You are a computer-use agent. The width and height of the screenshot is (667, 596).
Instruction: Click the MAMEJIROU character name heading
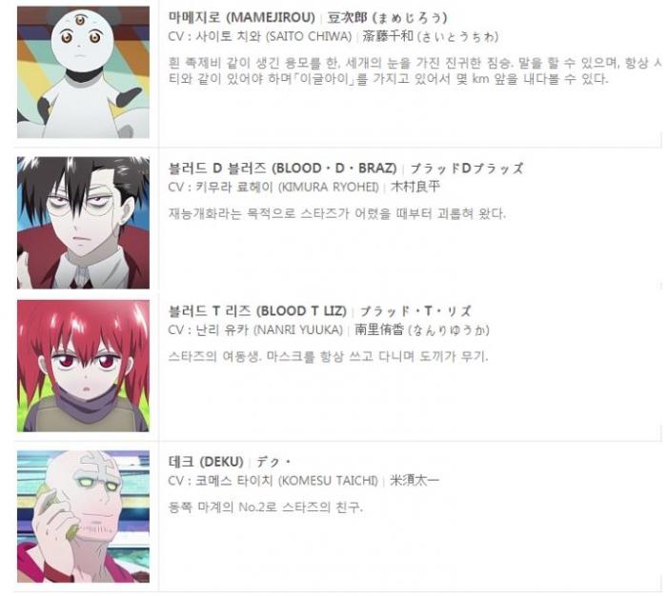point(242,18)
